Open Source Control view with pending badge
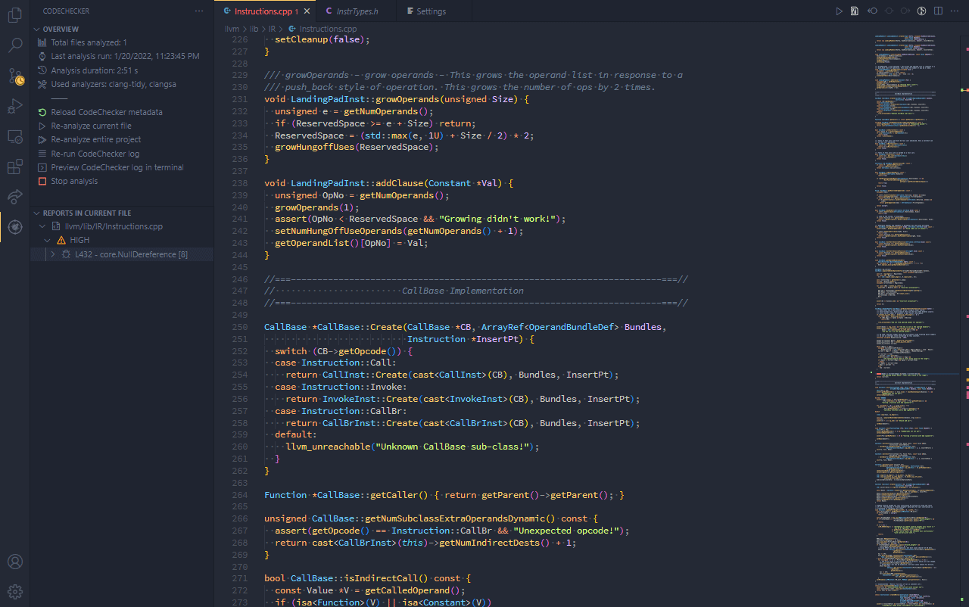969x607 pixels. click(15, 76)
